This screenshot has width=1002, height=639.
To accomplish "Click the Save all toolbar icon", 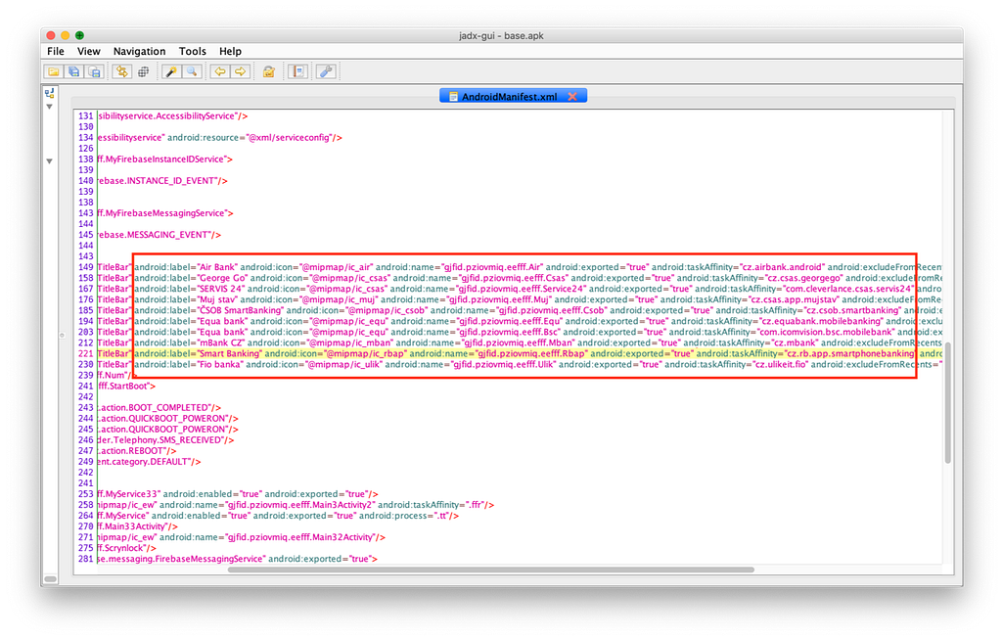I will pyautogui.click(x=74, y=71).
